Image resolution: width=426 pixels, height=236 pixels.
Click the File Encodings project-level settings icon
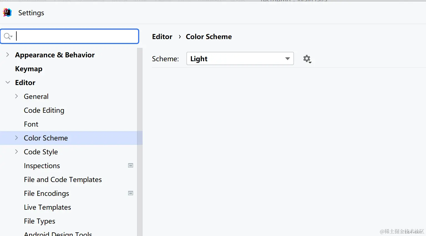[x=131, y=193]
